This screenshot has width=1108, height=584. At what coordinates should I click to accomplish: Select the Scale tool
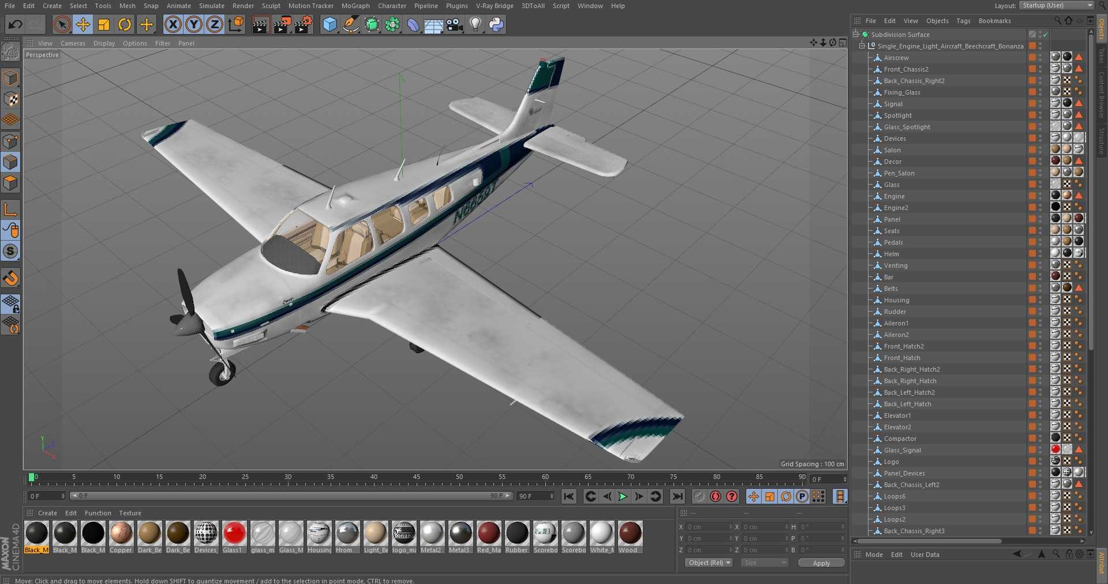click(x=104, y=24)
